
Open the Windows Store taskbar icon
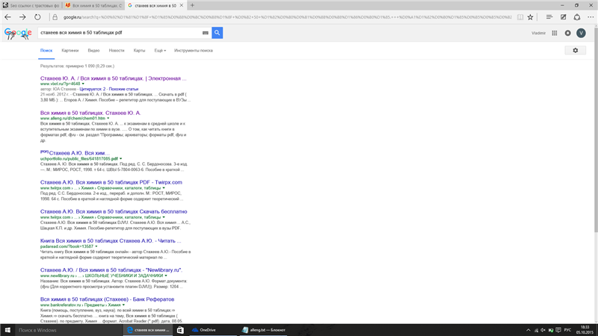(x=180, y=330)
